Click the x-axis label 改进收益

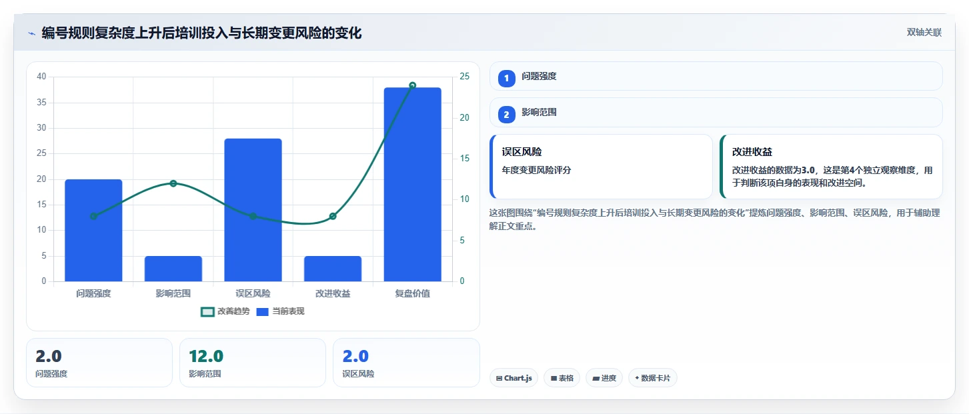(x=333, y=293)
